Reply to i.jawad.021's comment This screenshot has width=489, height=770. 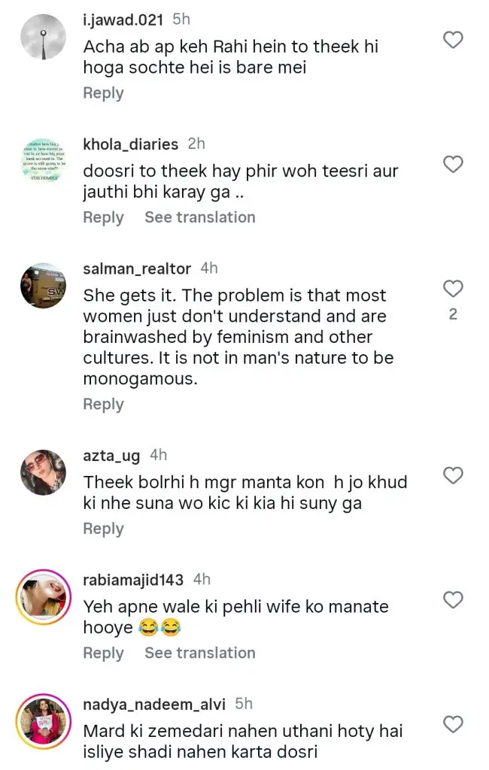pyautogui.click(x=103, y=93)
